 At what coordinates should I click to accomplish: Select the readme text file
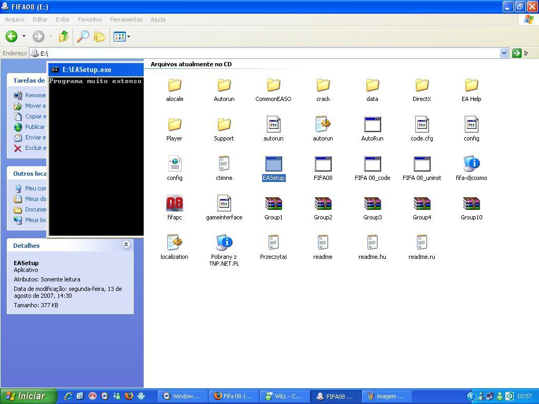click(x=323, y=247)
